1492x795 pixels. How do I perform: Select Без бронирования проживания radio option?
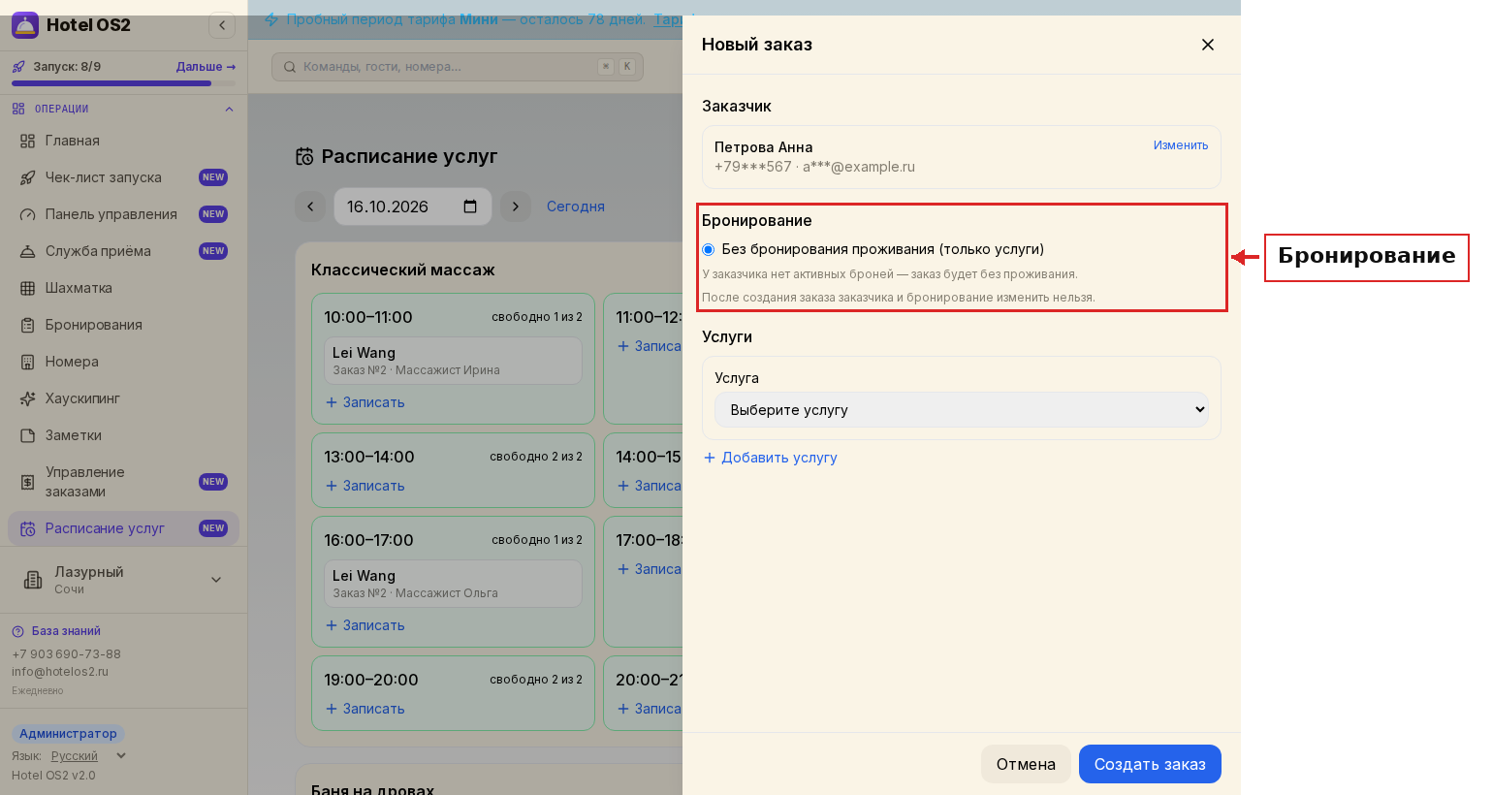tap(709, 250)
